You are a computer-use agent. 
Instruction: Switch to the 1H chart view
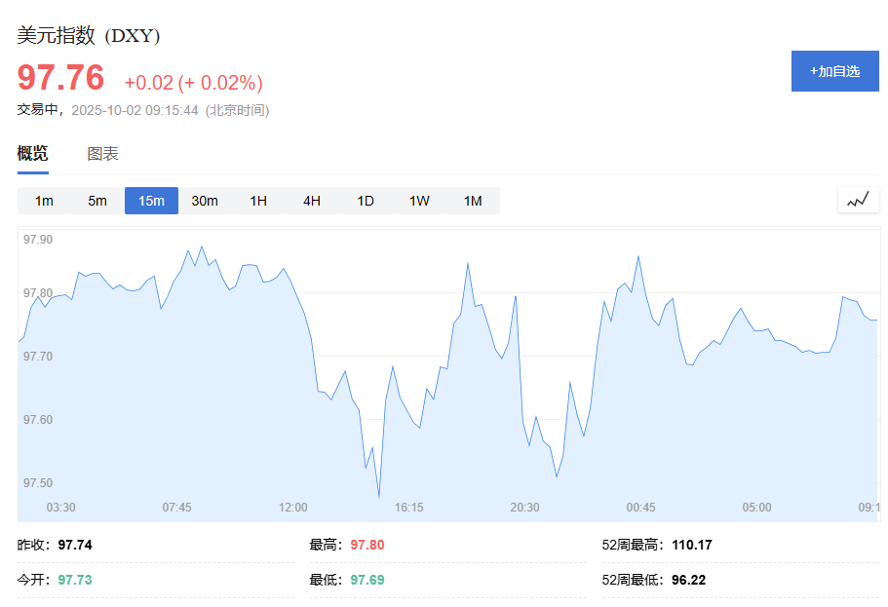coord(257,200)
